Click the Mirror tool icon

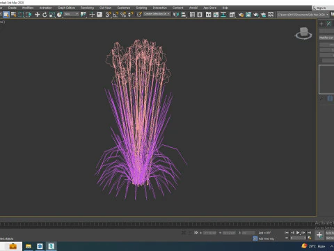pyautogui.click(x=176, y=15)
